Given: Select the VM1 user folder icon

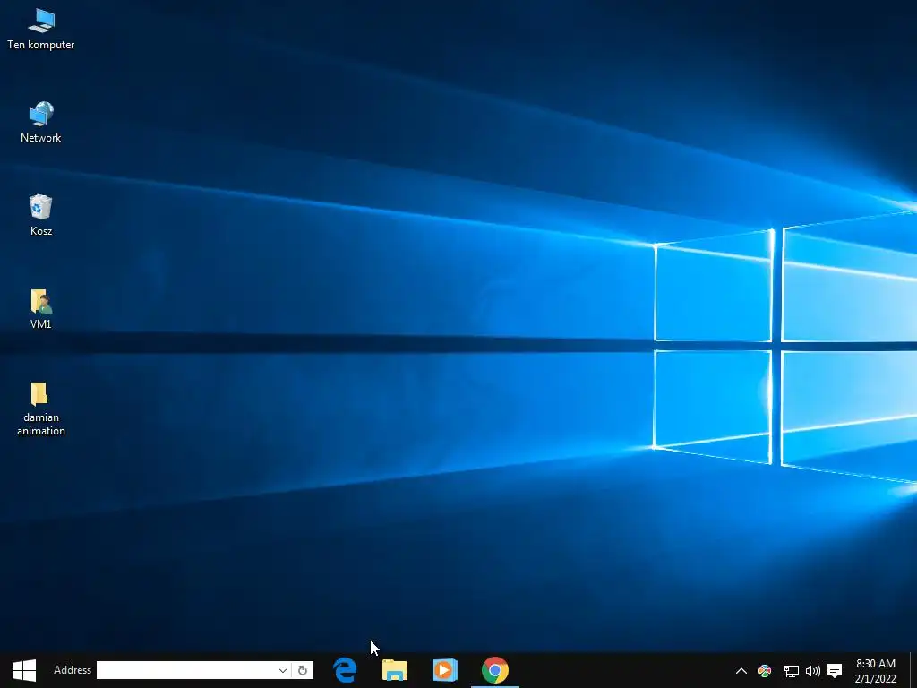Looking at the screenshot, I should (x=41, y=308).
